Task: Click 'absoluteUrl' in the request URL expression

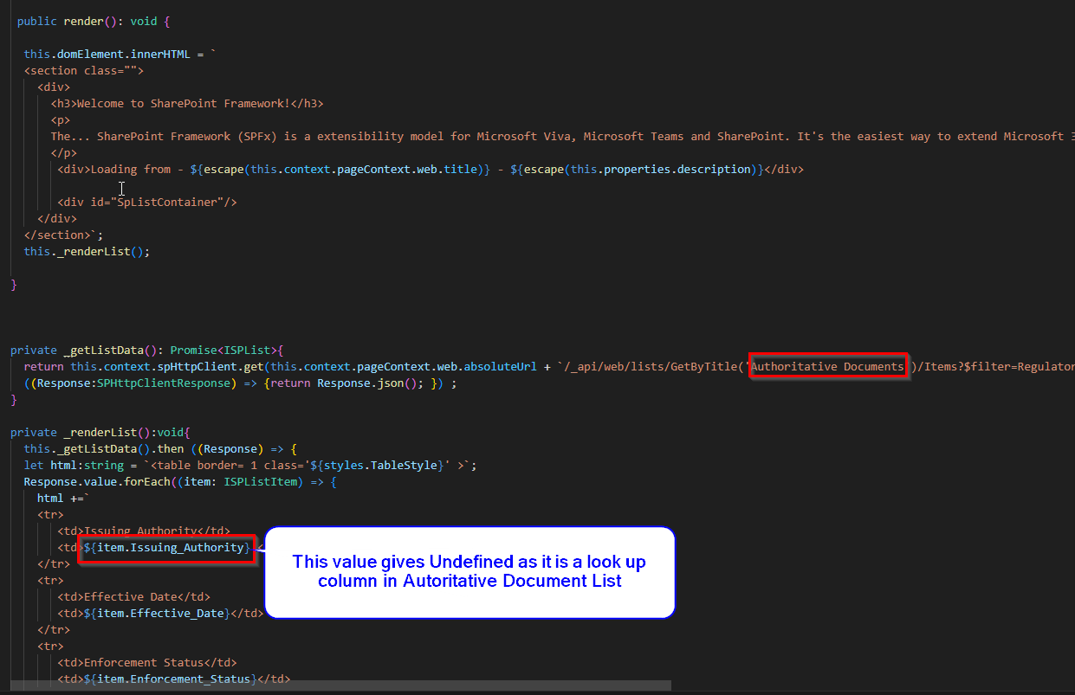Action: 503,366
